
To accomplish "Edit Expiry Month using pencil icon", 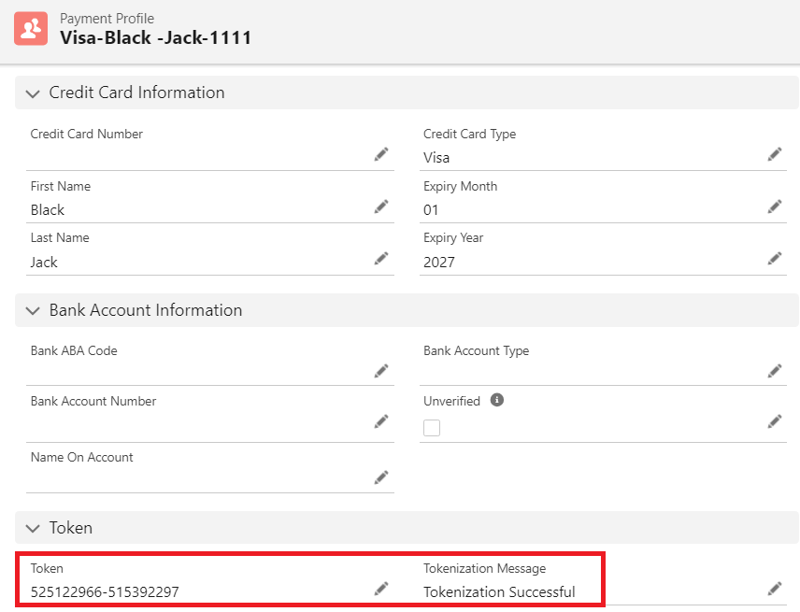I will pyautogui.click(x=775, y=206).
